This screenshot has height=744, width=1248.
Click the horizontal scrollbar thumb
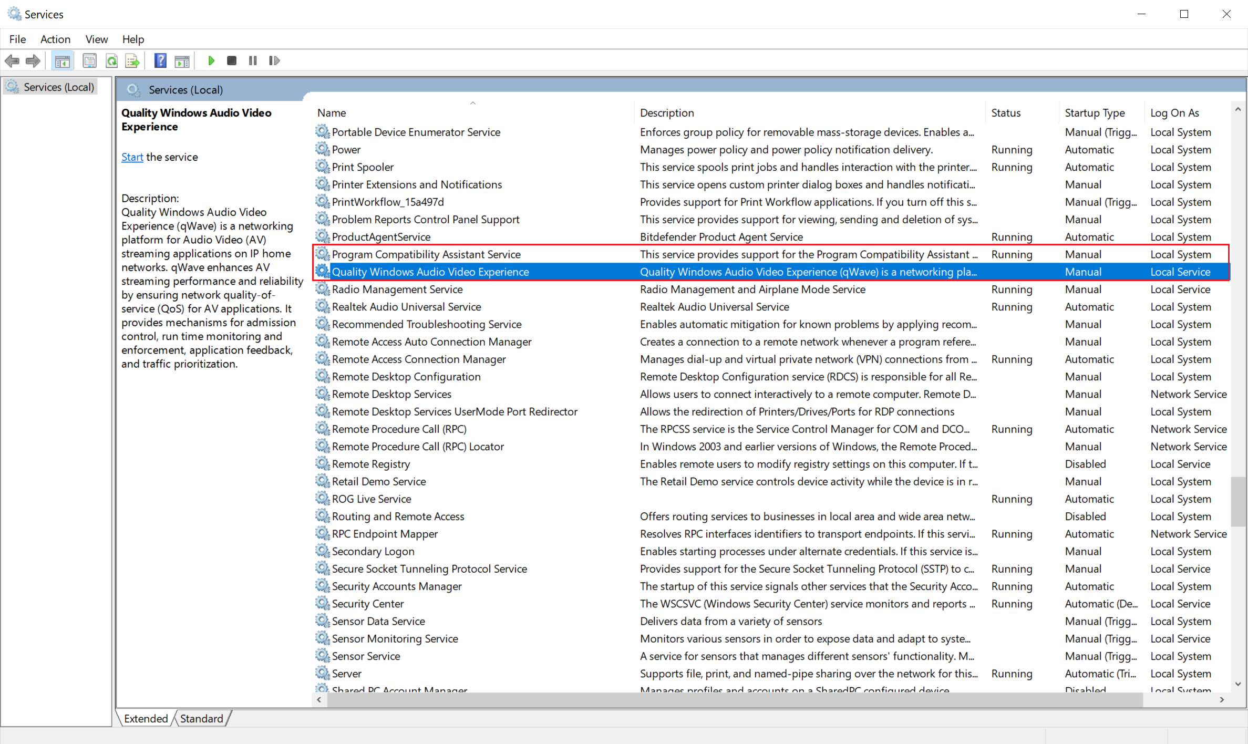(734, 700)
